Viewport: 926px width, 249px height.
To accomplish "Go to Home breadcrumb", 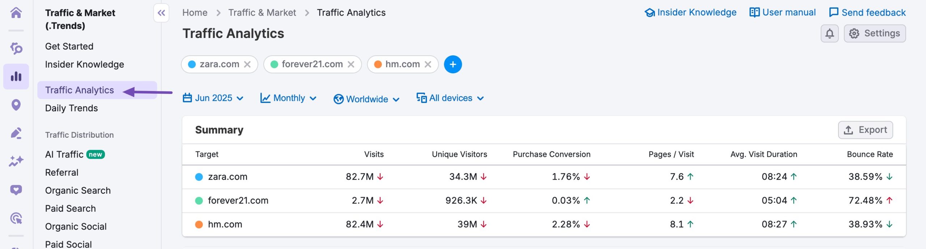I will [195, 13].
